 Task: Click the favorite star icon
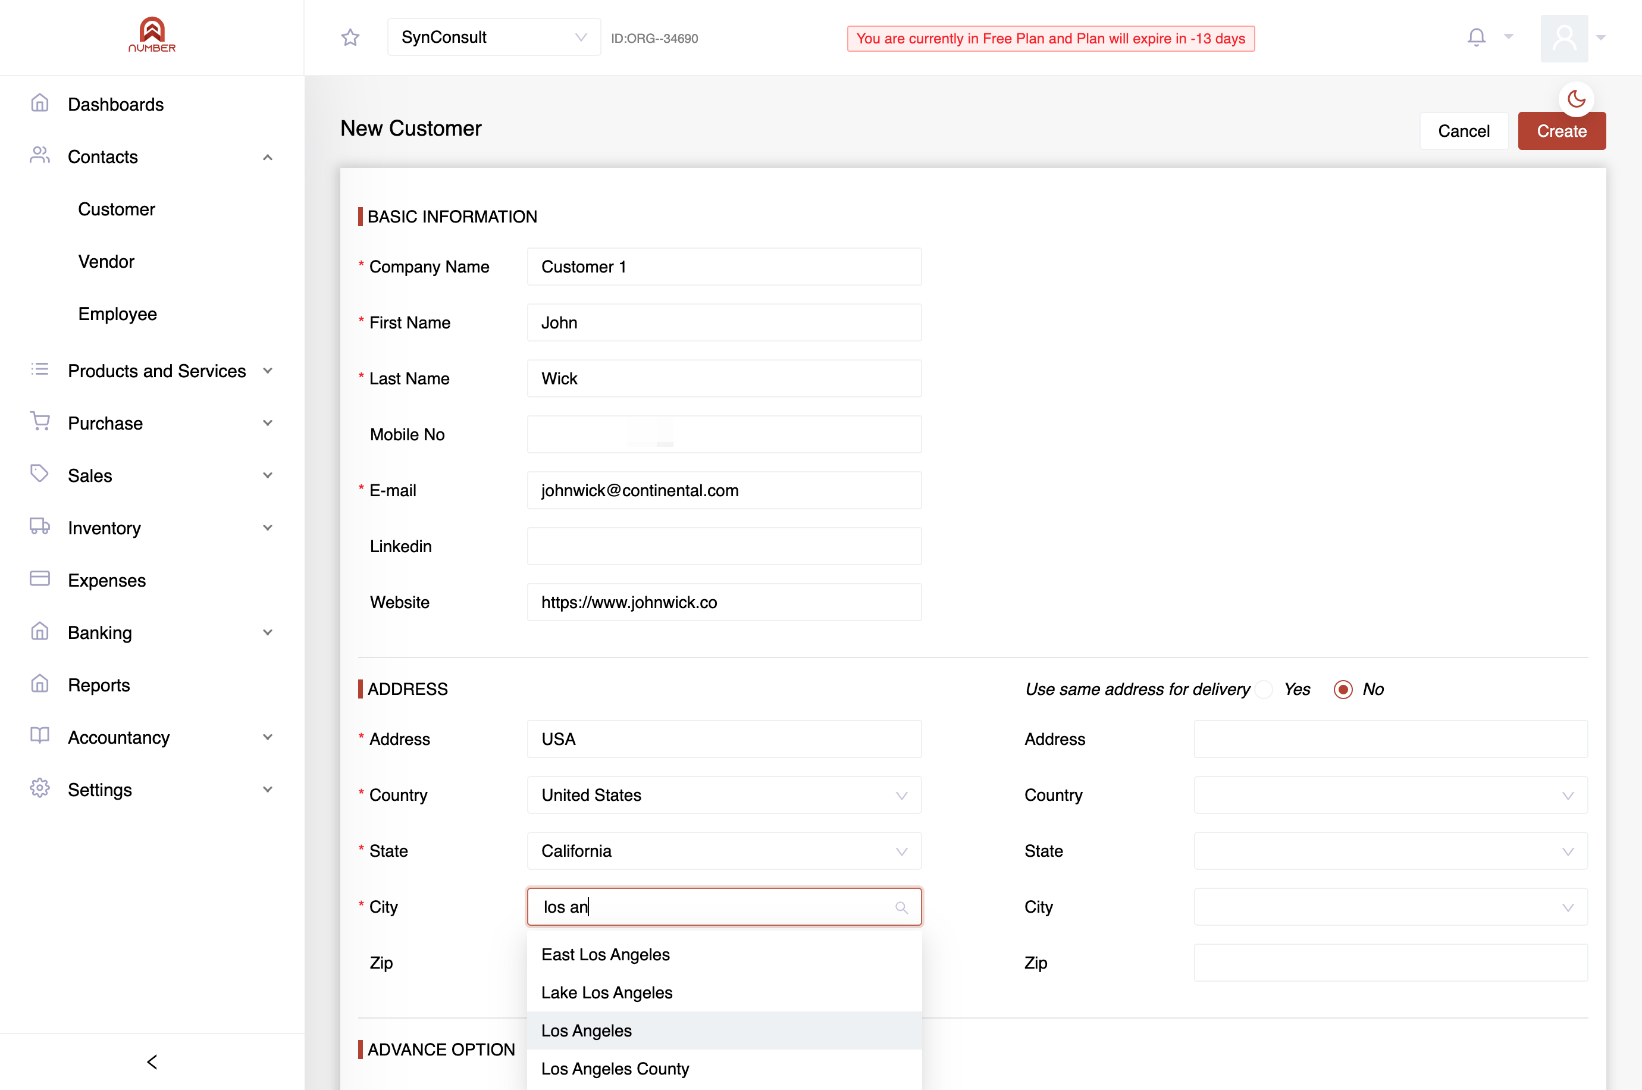click(350, 37)
